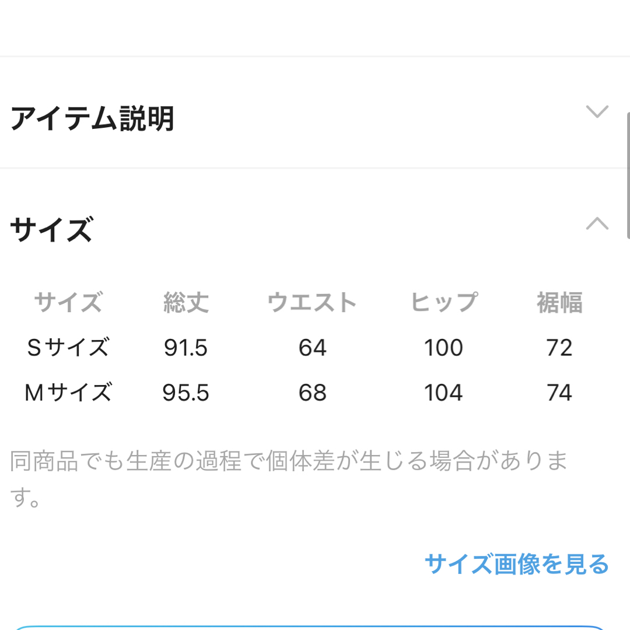Screen dimensions: 630x630
Task: Select the 91.5 total length value
Action: tap(185, 348)
